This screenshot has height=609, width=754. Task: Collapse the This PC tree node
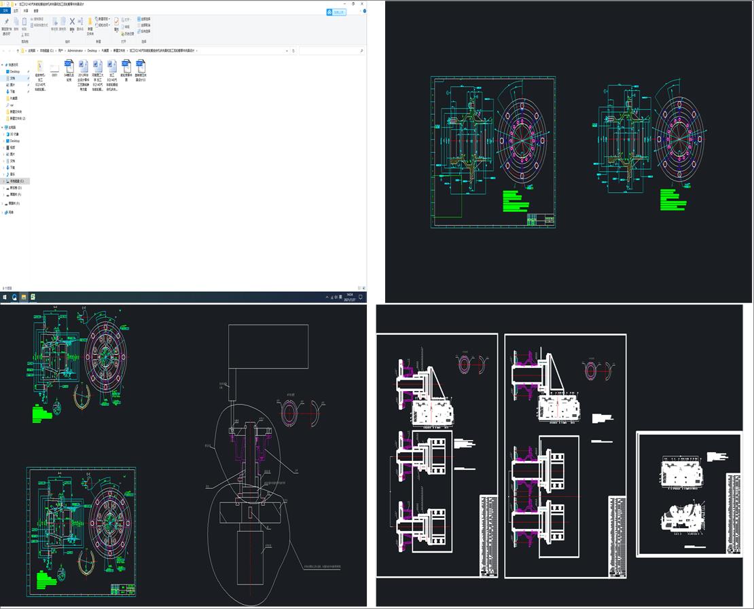point(3,128)
